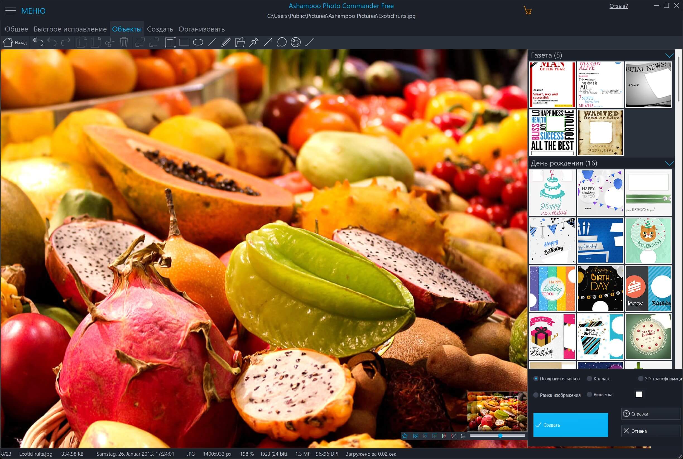Click the white color swatch
Image resolution: width=683 pixels, height=459 pixels.
(x=639, y=395)
